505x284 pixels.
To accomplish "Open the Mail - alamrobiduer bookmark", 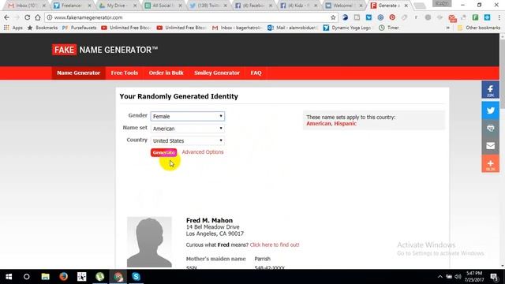I will 293,28.
